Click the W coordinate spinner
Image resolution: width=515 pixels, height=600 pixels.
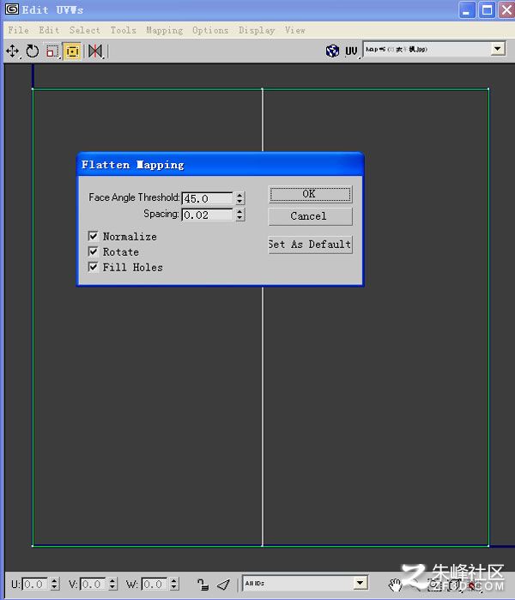pyautogui.click(x=174, y=585)
